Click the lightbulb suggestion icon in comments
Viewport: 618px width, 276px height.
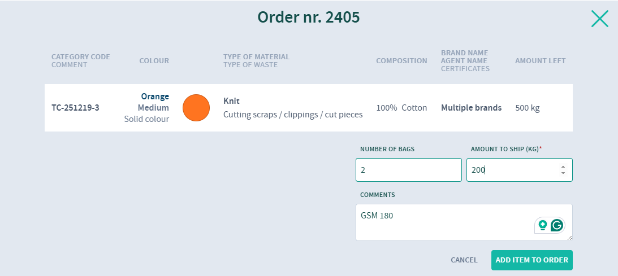[x=543, y=226]
